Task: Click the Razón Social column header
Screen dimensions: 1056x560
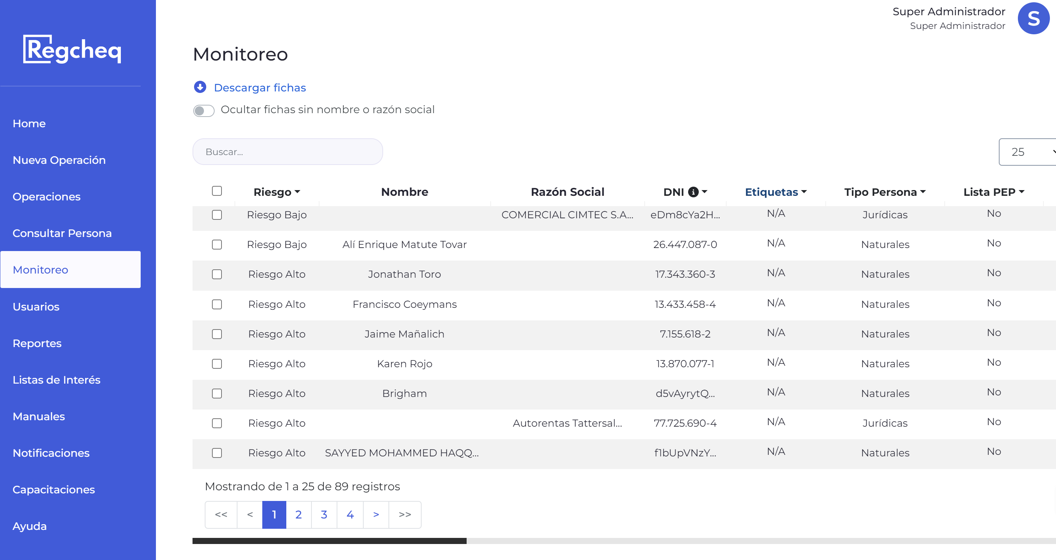Action: click(567, 192)
